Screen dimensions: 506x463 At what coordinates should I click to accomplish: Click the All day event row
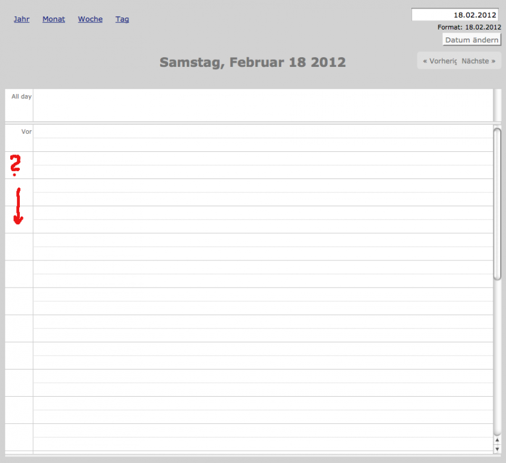pyautogui.click(x=263, y=106)
